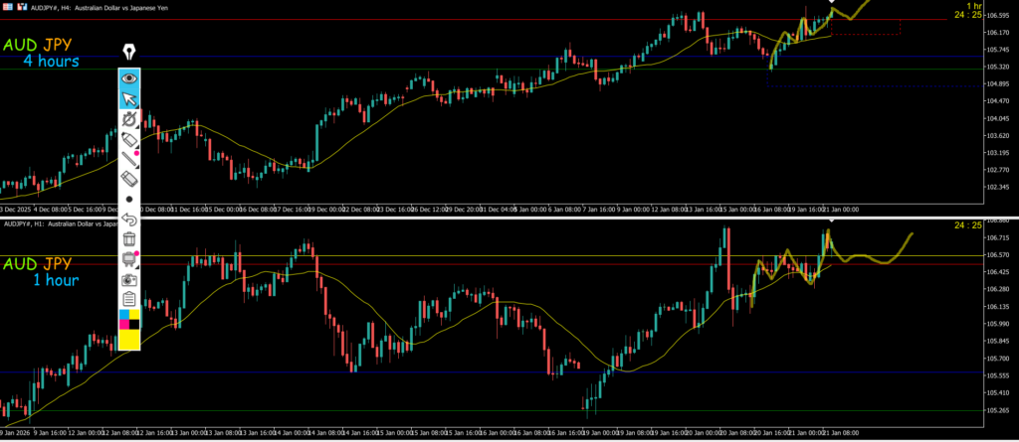Click the pen nib icon above the toolbar

point(129,53)
